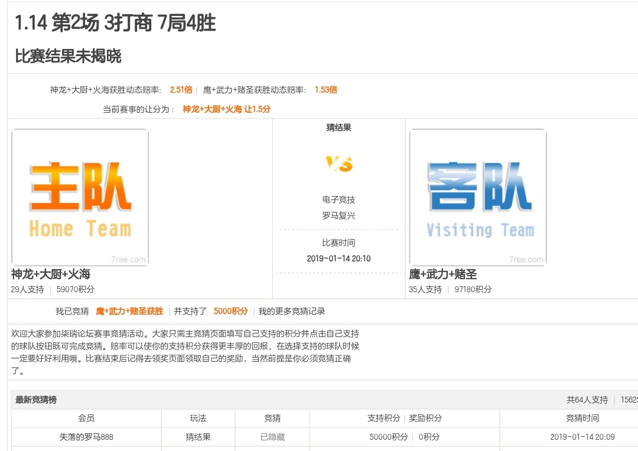Open 我的更多竞猜记录 link
This screenshot has width=638, height=451.
[292, 311]
